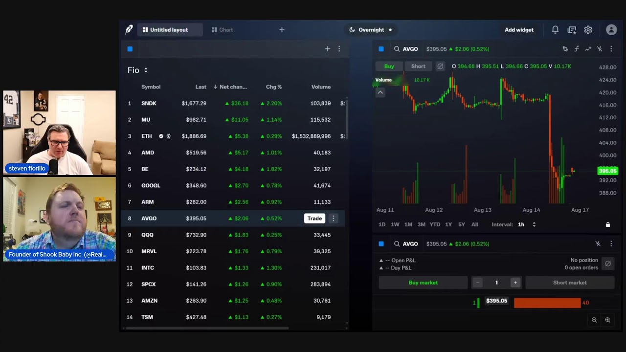Viewport: 626px width, 352px height.
Task: Increase the order quantity with plus
Action: (x=515, y=283)
